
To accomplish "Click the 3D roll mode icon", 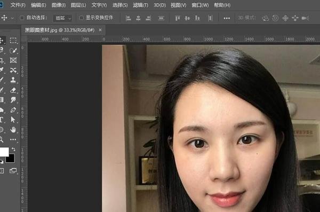I will pyautogui.click(x=275, y=18).
